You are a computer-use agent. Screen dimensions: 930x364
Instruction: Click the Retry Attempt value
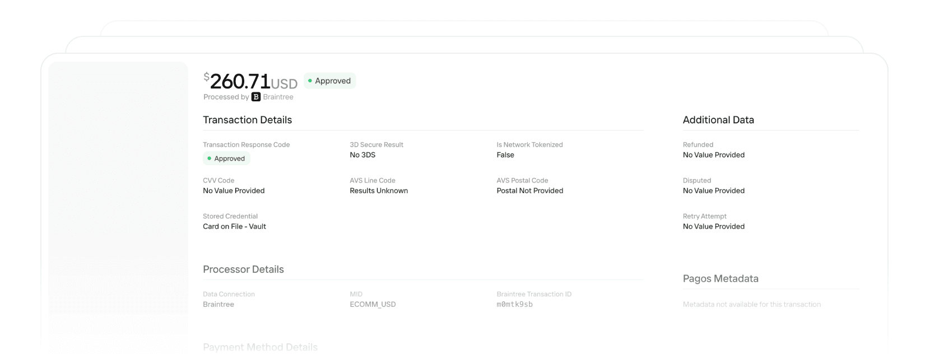(713, 227)
